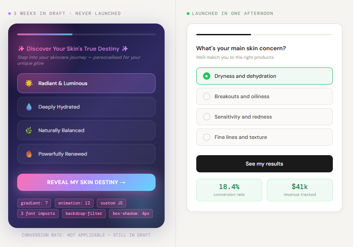355x247 pixels.
Task: Click the 18.4% conversion rate tile
Action: point(229,190)
